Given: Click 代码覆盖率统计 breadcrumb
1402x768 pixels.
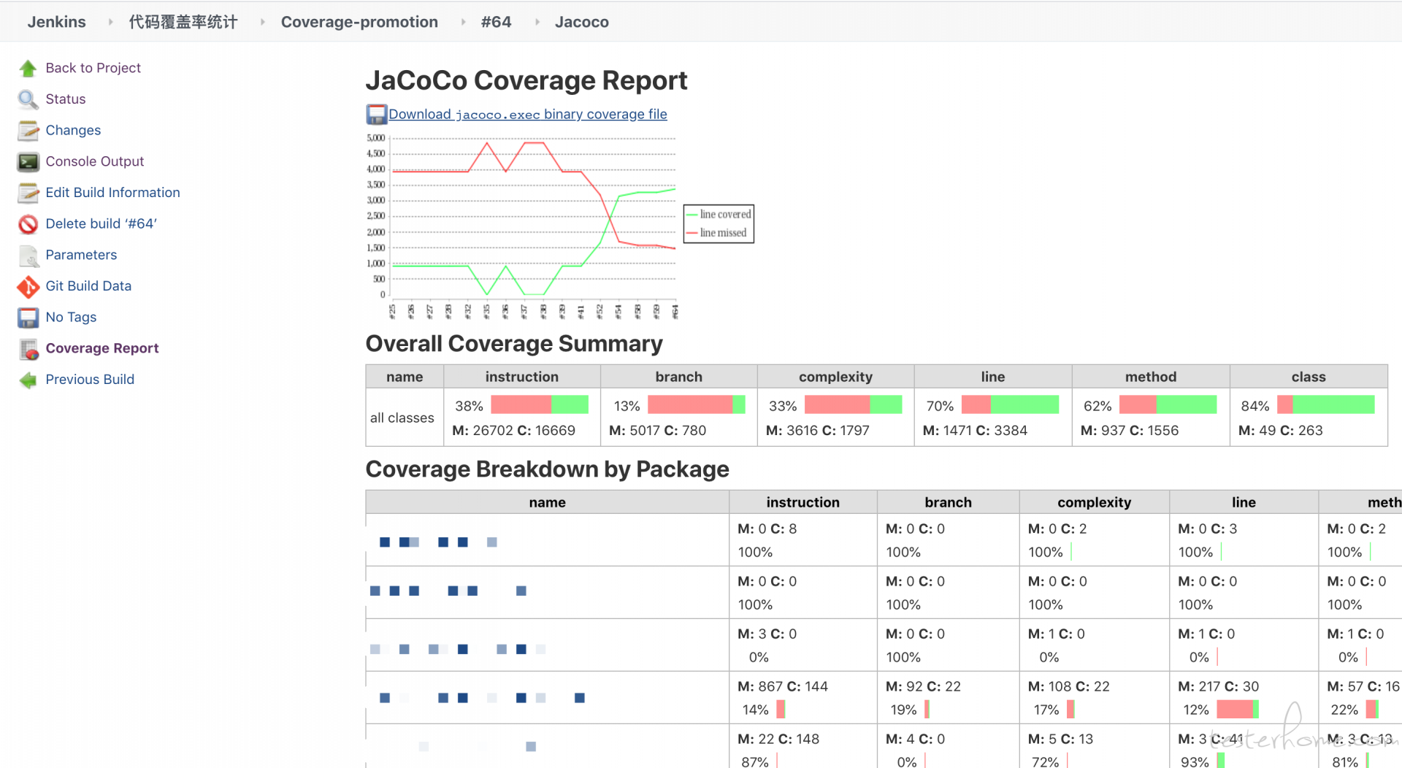Looking at the screenshot, I should (x=183, y=22).
